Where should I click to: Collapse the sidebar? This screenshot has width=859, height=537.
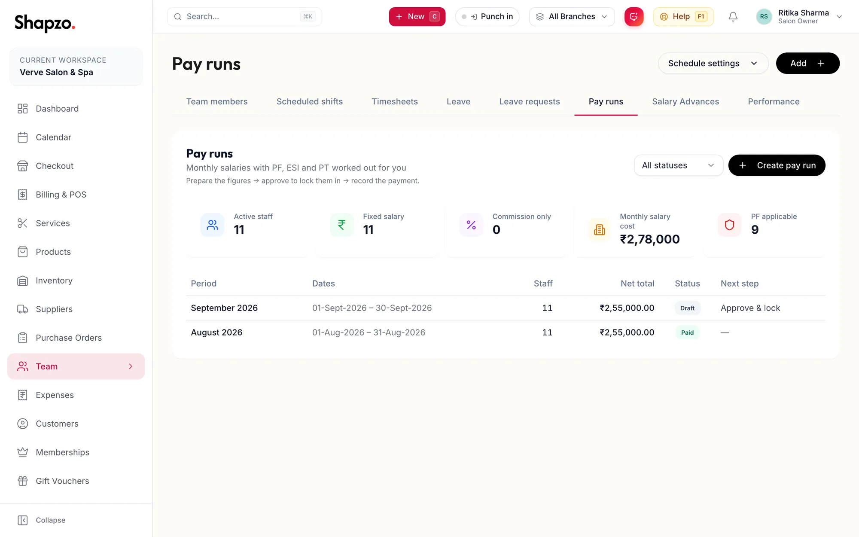pyautogui.click(x=42, y=520)
